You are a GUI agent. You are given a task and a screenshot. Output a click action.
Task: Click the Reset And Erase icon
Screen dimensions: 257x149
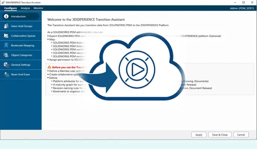click(7, 74)
